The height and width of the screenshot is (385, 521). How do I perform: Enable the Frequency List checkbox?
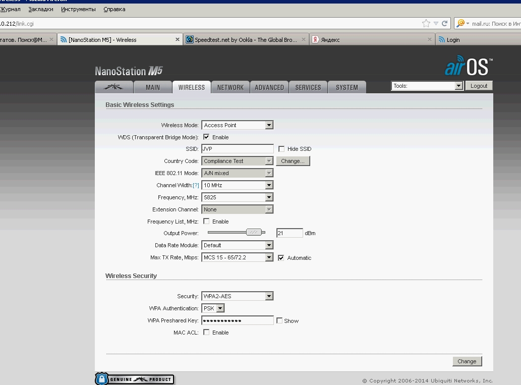pyautogui.click(x=206, y=222)
